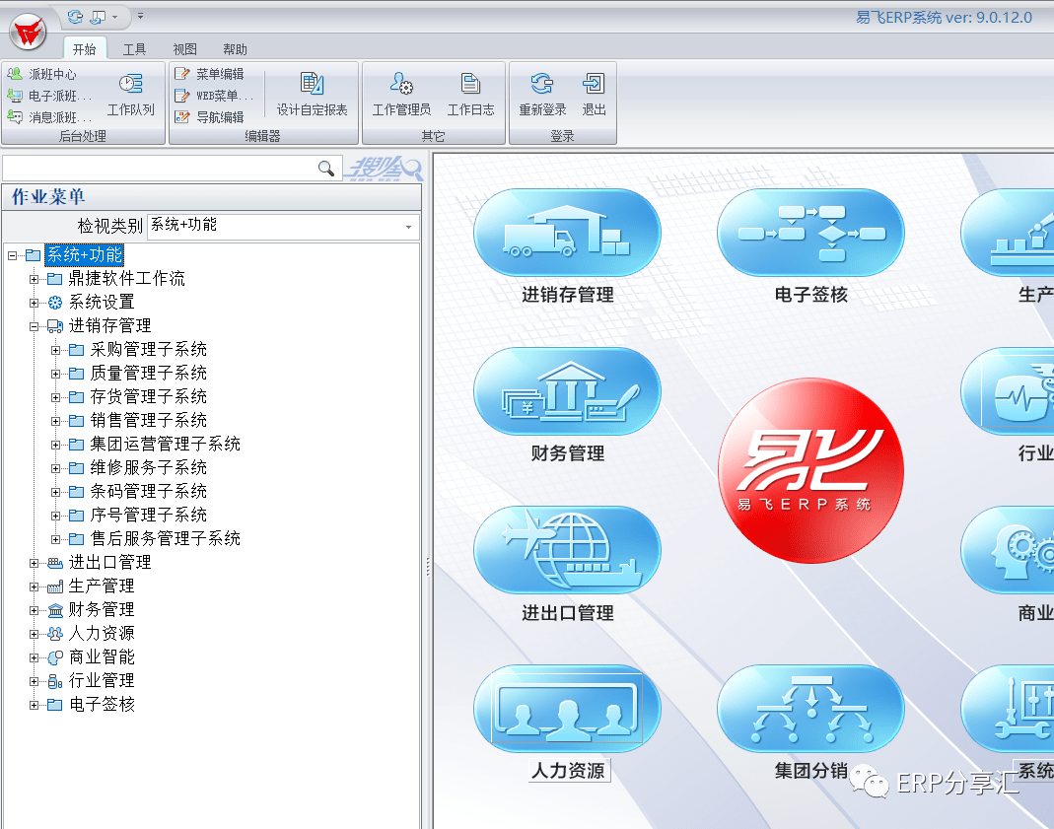
Task: Open 消息派班 item
Action: coord(48,117)
